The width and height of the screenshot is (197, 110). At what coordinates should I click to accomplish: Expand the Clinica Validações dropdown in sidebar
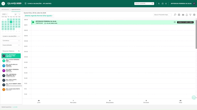click(x=11, y=36)
